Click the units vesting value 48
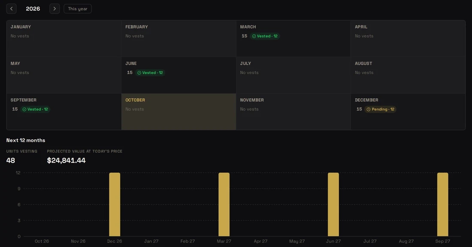 click(x=11, y=161)
